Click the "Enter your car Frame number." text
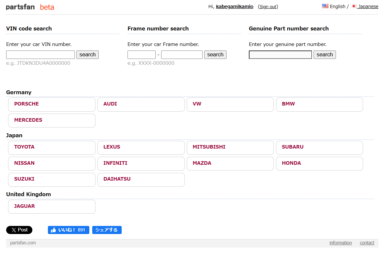Screen dimensions: 389x257 (x=163, y=44)
